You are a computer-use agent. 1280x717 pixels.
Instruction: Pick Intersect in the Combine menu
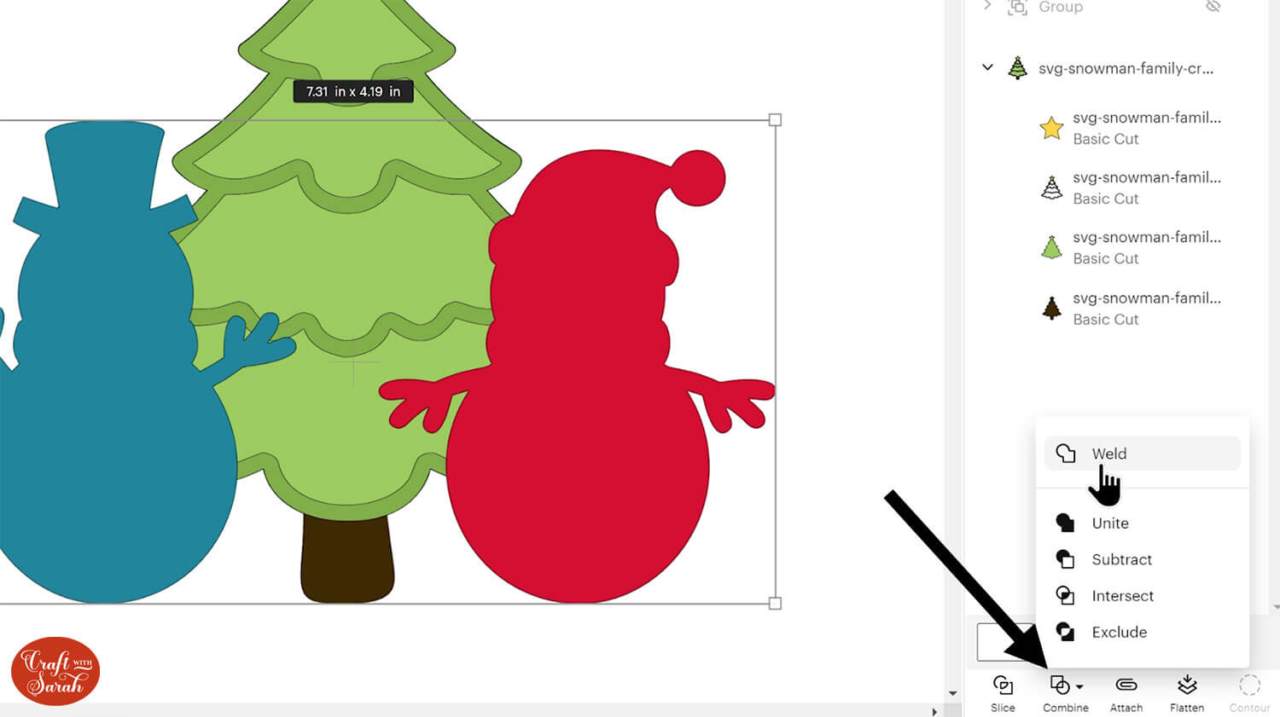tap(1122, 596)
